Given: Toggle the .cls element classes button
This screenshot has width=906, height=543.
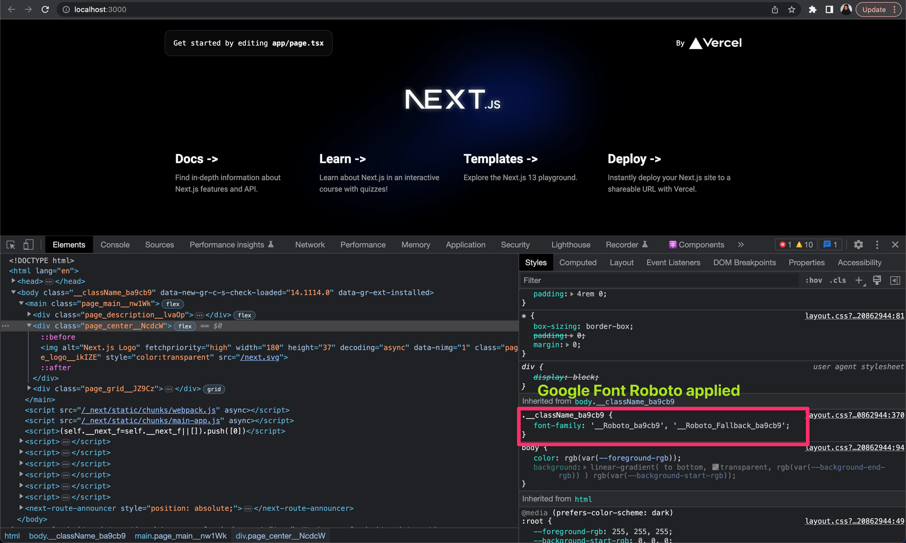Looking at the screenshot, I should (x=837, y=281).
